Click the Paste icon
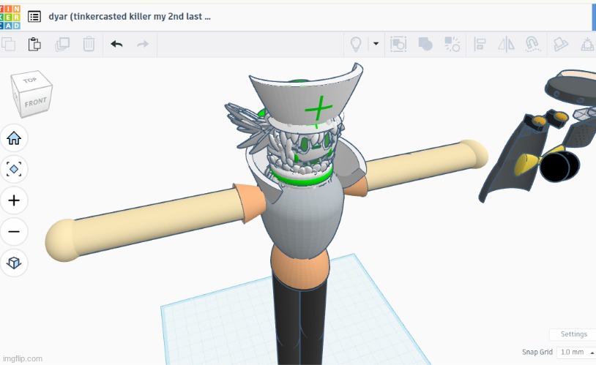 [x=34, y=44]
